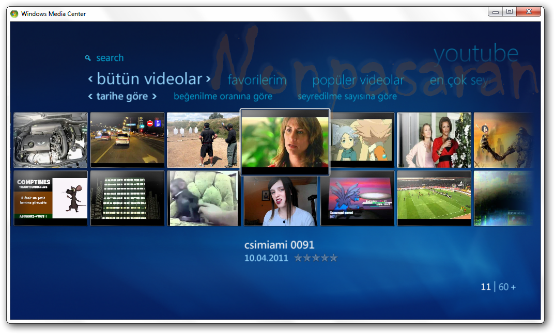This screenshot has width=555, height=334.
Task: Open the en çok sey... category
Action: tap(460, 81)
